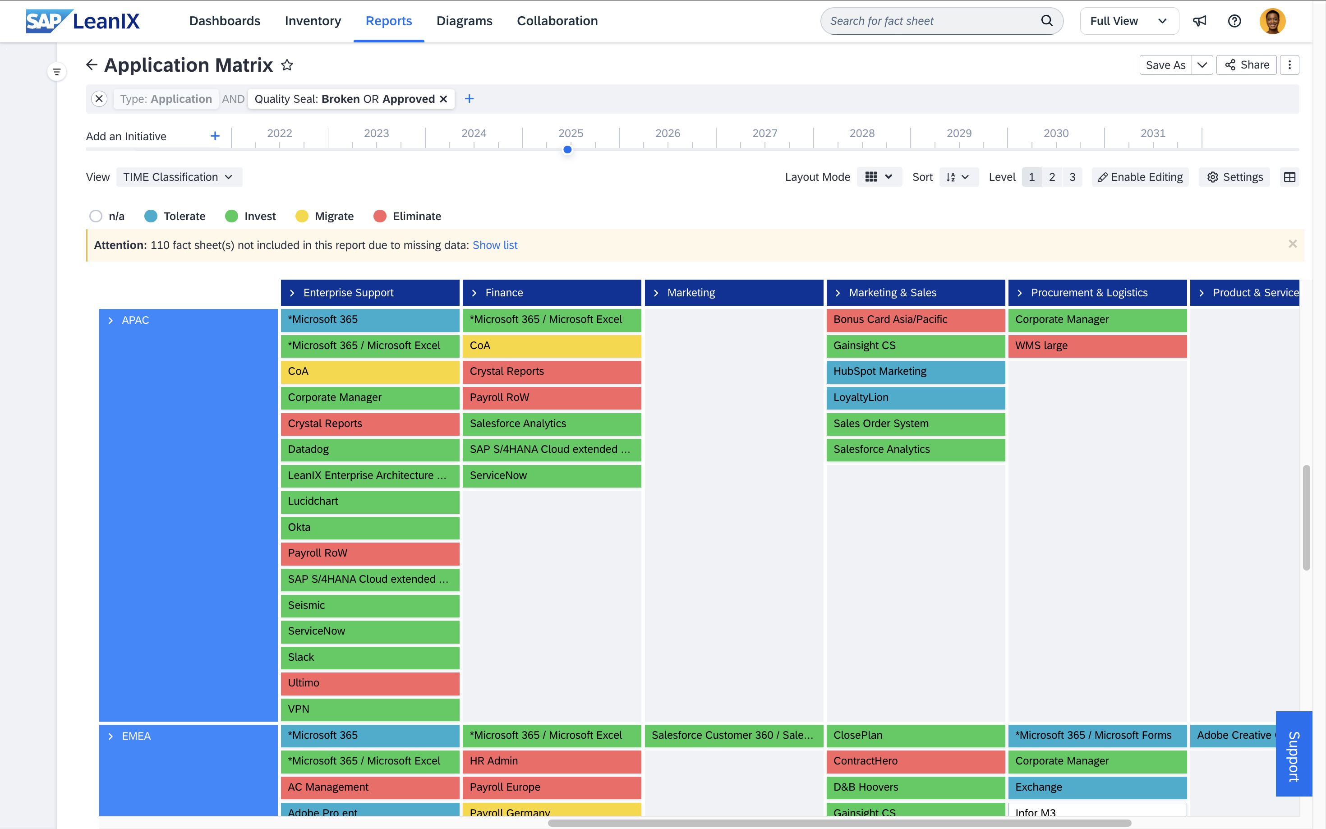Remove the Quality Seal filter
The height and width of the screenshot is (829, 1326).
(443, 99)
